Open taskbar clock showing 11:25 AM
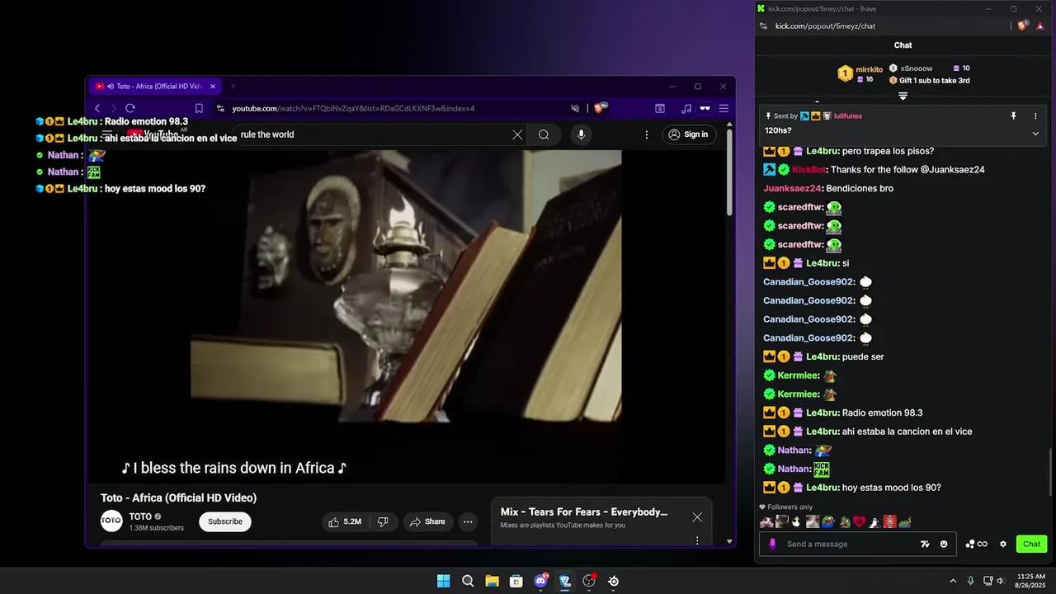 (1031, 581)
